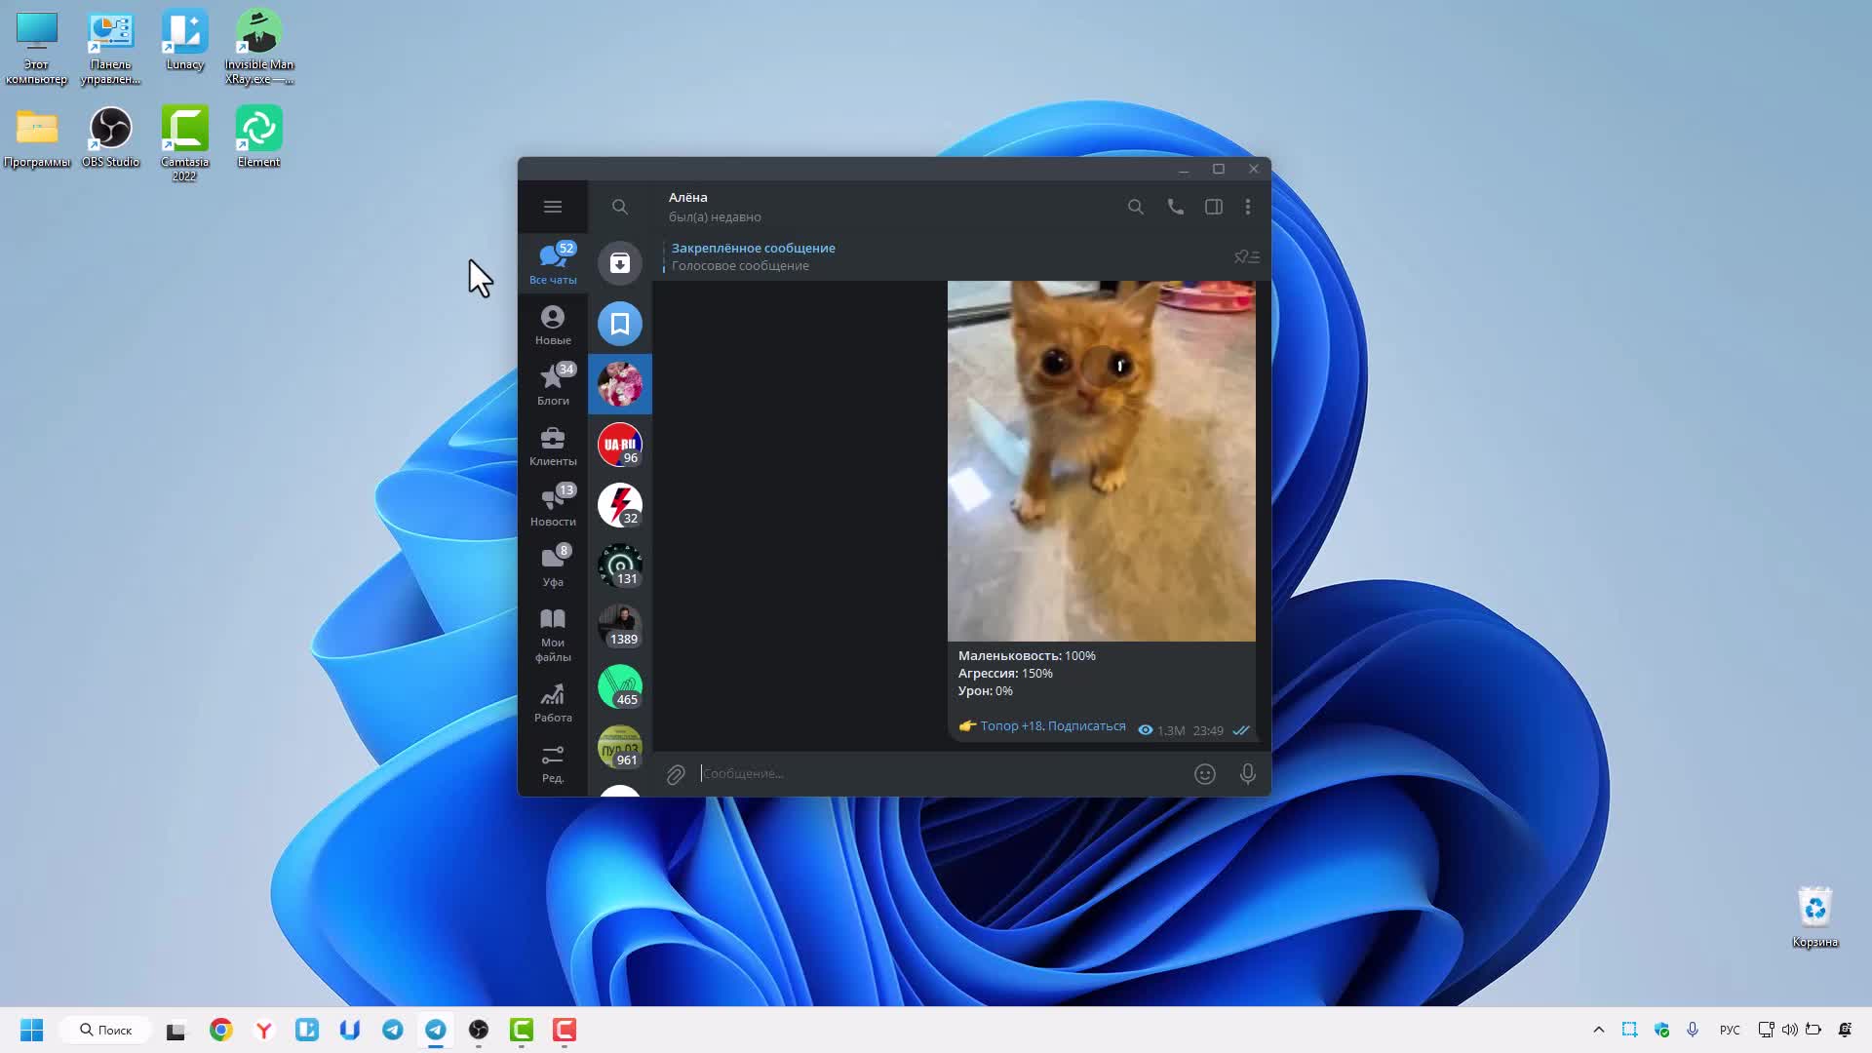
Task: Adjust system volume from the taskbar
Action: coord(1790,1030)
